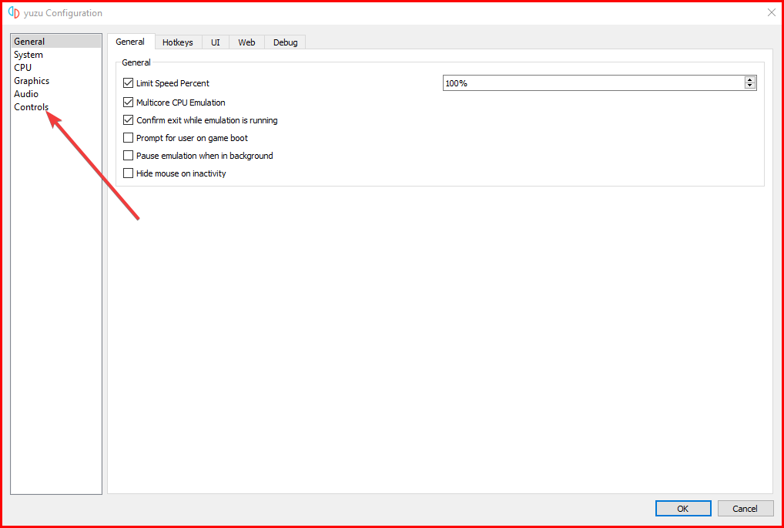Confirm settings with the OK button
Screen dimensions: 784x528
coord(683,509)
